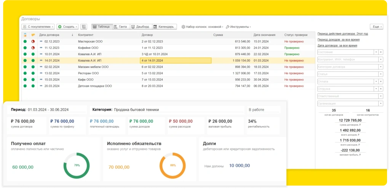Clear the Отгрузка filter with the x button
The width and height of the screenshot is (390, 189).
point(381,89)
